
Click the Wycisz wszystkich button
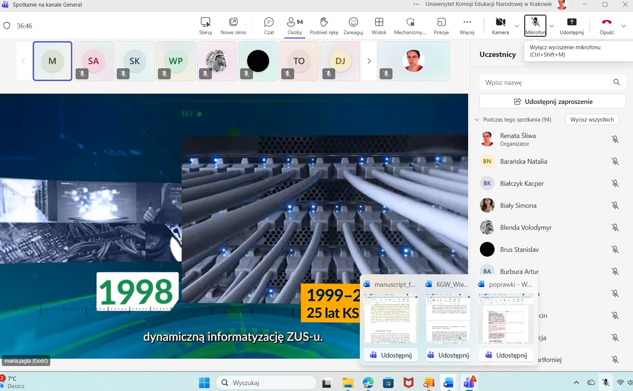[x=592, y=120]
